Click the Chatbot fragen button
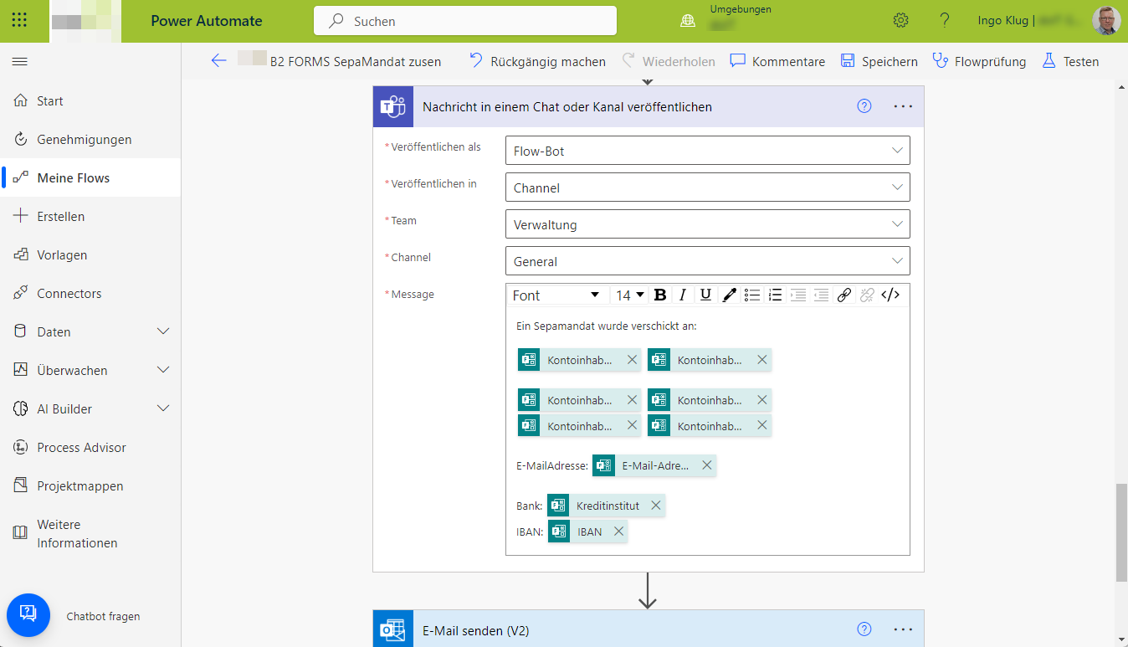This screenshot has height=647, width=1128. [28, 616]
